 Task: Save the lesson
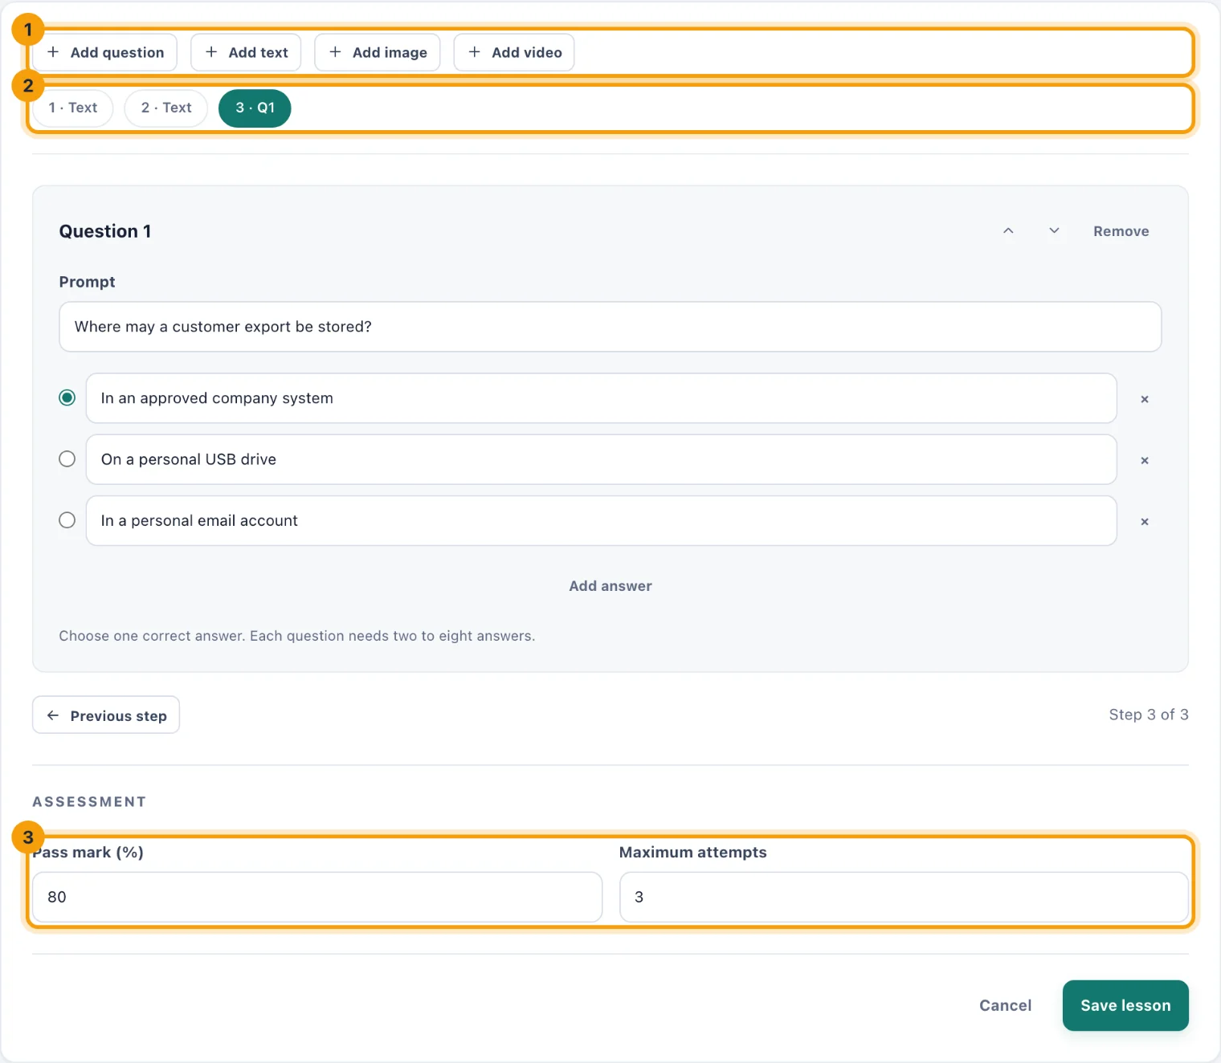(x=1125, y=1005)
